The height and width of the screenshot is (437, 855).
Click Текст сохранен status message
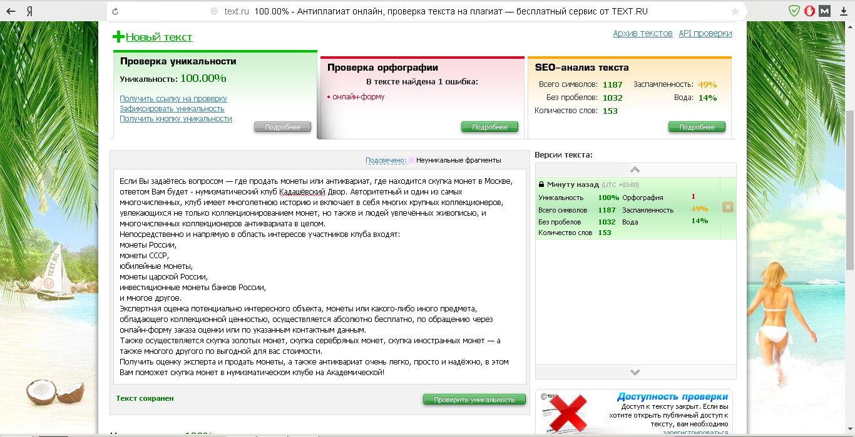point(145,398)
